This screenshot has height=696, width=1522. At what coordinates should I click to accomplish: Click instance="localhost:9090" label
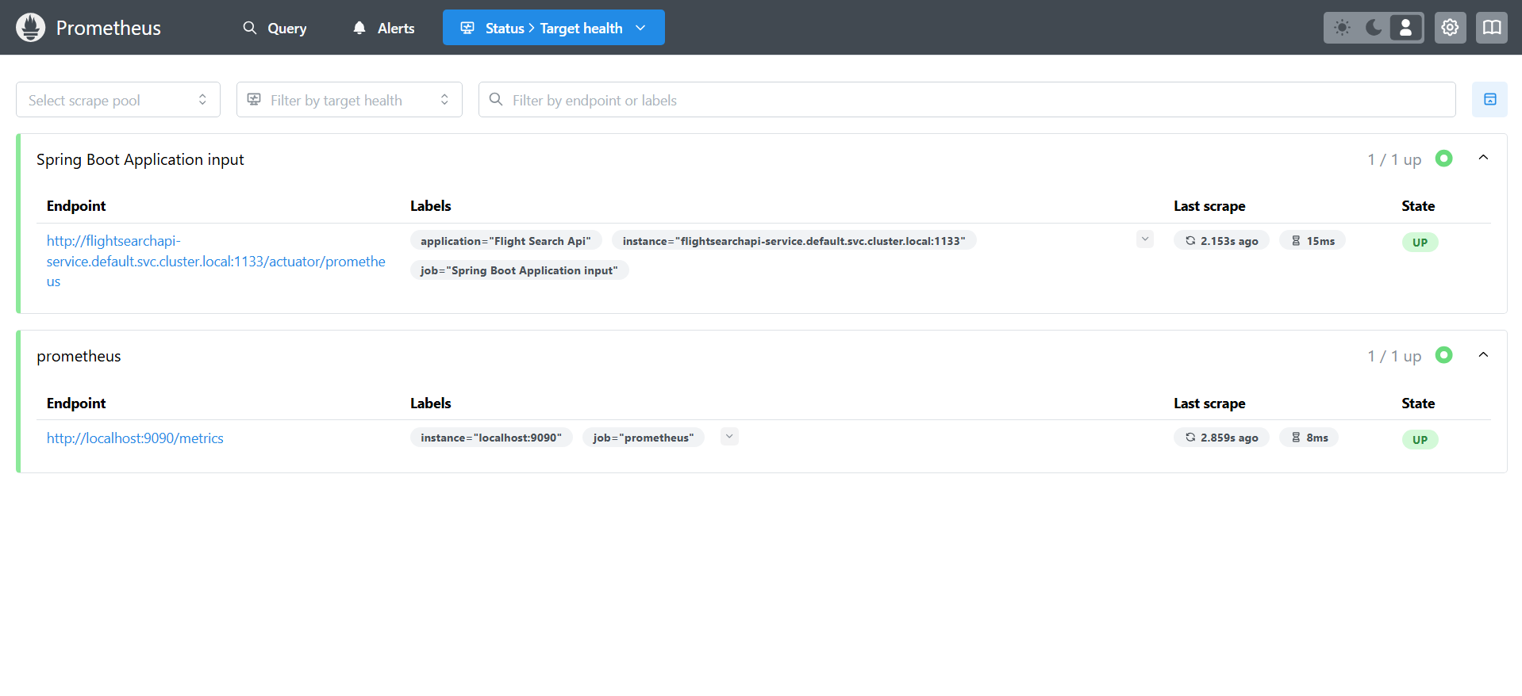pos(491,438)
